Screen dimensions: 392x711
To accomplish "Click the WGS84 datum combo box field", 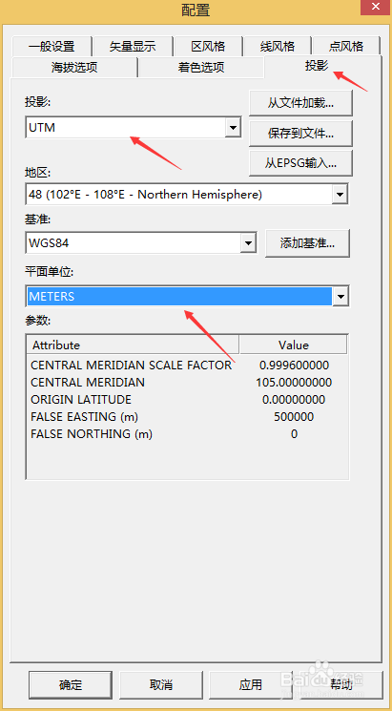I will [141, 243].
